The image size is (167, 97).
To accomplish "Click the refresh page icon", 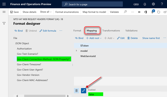I will point(159,12).
